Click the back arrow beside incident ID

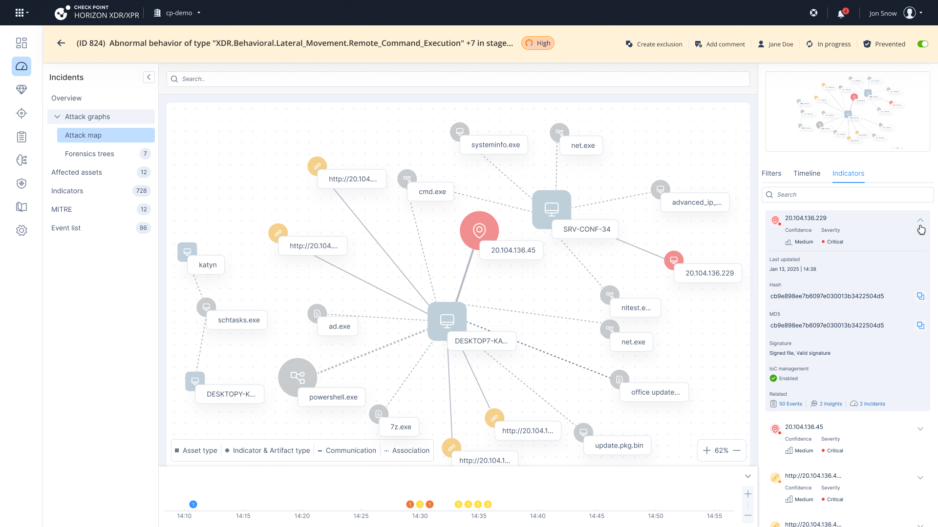(x=61, y=43)
